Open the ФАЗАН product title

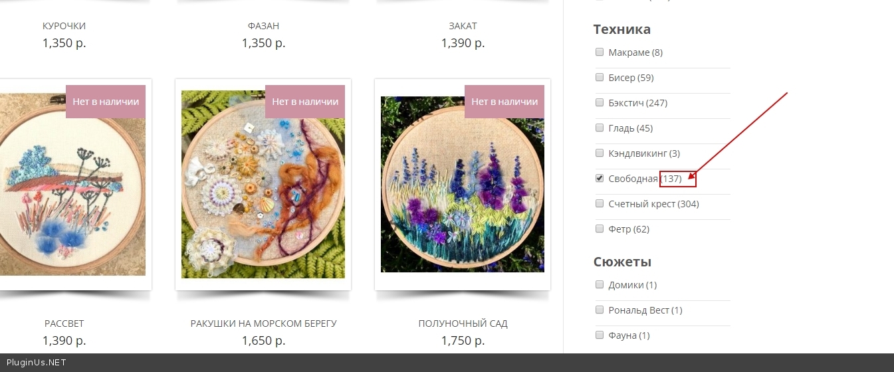263,26
